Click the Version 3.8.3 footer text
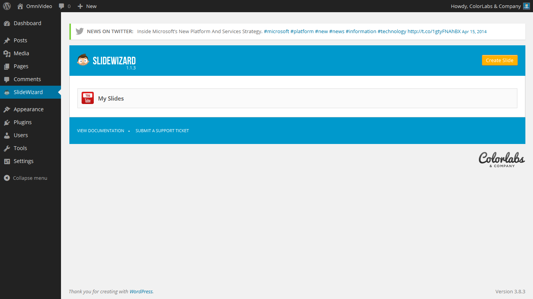The height and width of the screenshot is (299, 533). tap(511, 291)
